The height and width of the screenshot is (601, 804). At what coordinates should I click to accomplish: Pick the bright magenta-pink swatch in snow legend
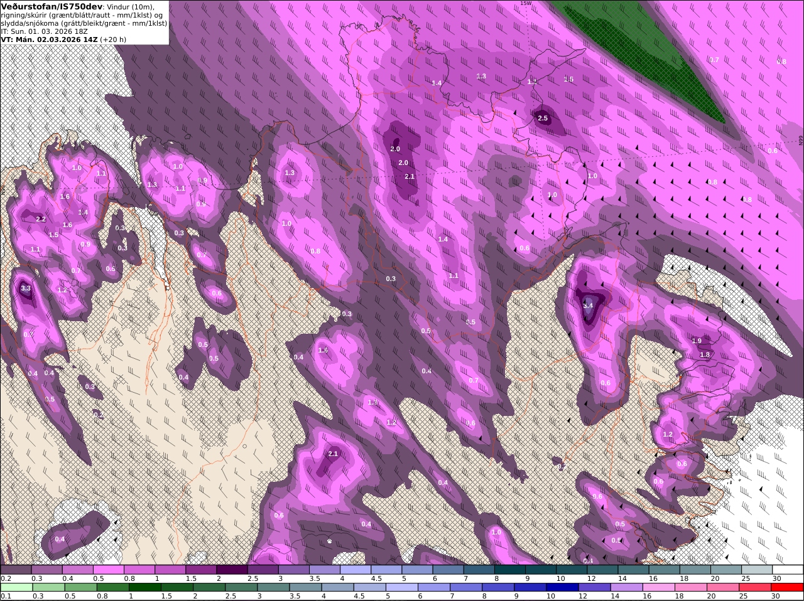tap(109, 569)
